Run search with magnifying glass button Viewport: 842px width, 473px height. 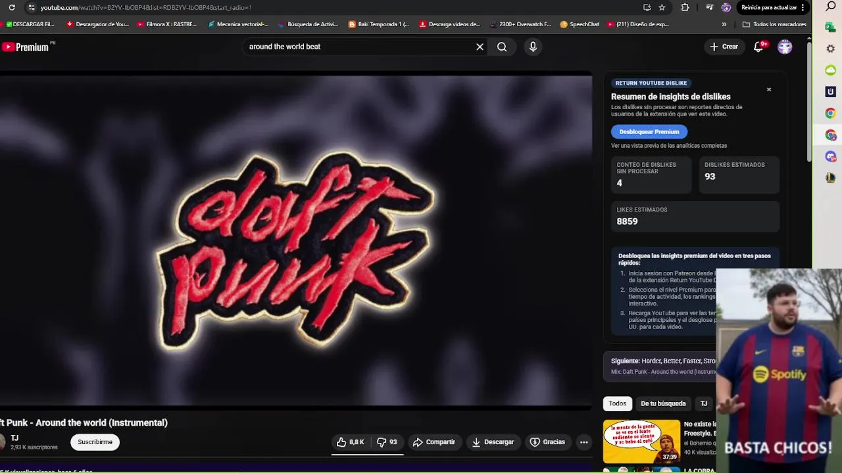click(502, 47)
